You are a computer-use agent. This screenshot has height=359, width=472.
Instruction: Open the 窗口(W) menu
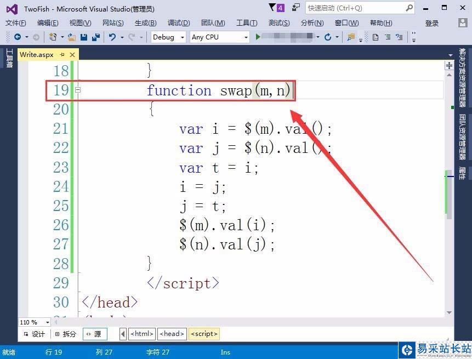pyautogui.click(x=346, y=23)
